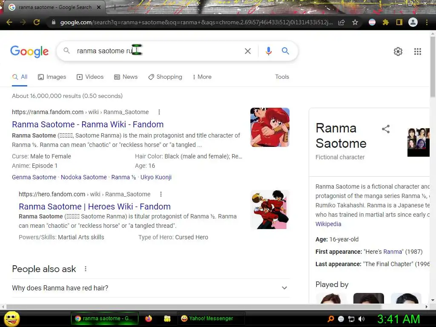The width and height of the screenshot is (436, 327).
Task: Open the Extensions puzzle piece icon
Action: pyautogui.click(x=385, y=22)
